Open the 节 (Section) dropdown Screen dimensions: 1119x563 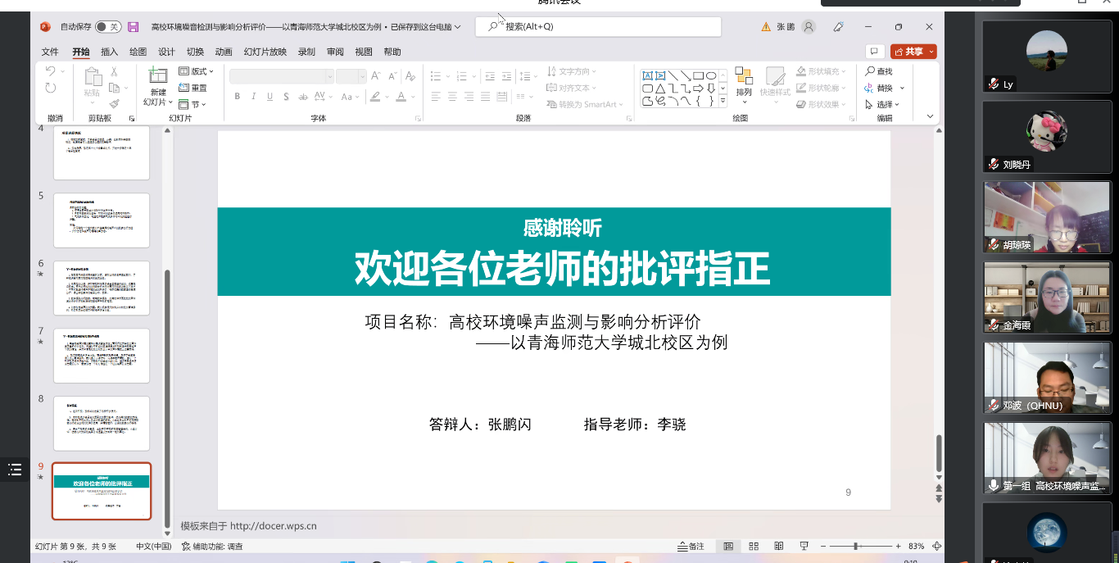pos(193,104)
